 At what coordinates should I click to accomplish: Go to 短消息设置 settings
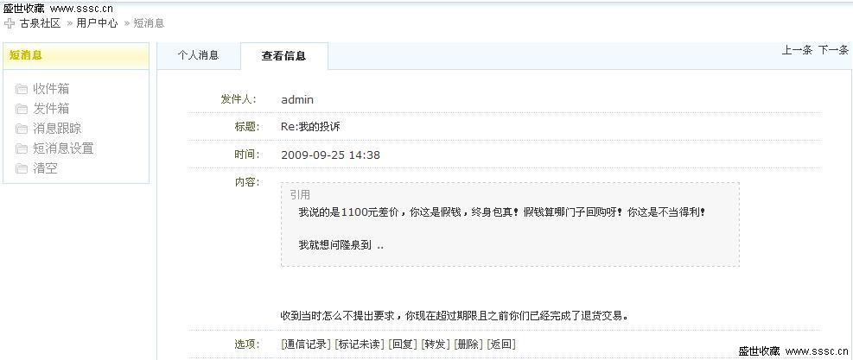click(x=63, y=148)
